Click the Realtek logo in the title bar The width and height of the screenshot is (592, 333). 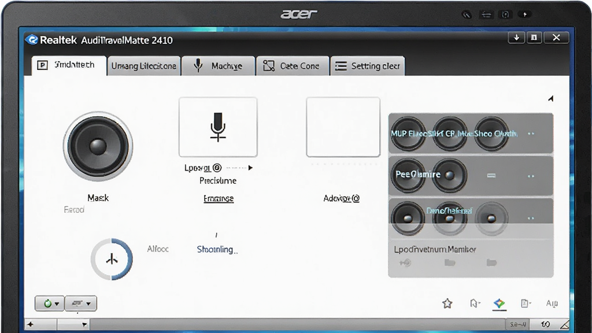32,40
